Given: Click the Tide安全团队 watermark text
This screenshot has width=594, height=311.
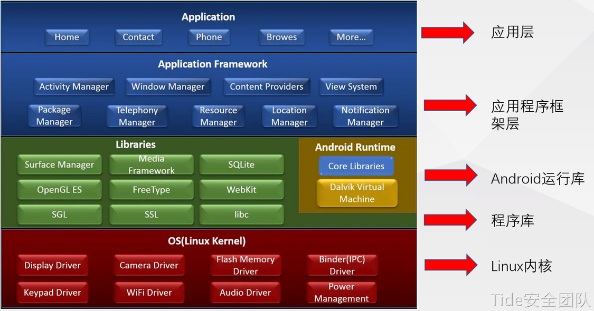Looking at the screenshot, I should click(540, 300).
